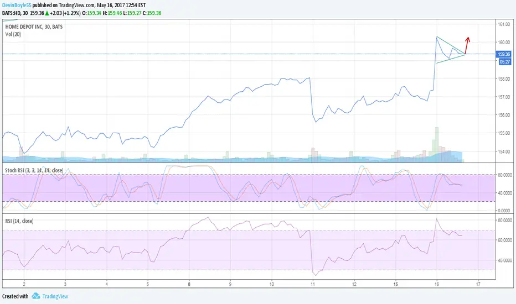Click the 158.00 price axis label
Screen dimensions: 516x304
tap(504, 79)
